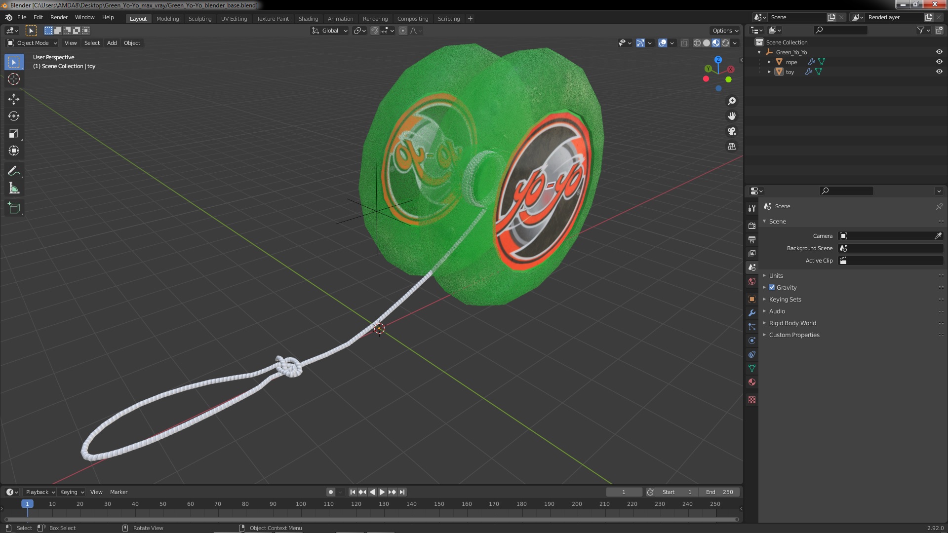The height and width of the screenshot is (533, 948).
Task: Open Modifier properties wrench tab
Action: pyautogui.click(x=752, y=313)
